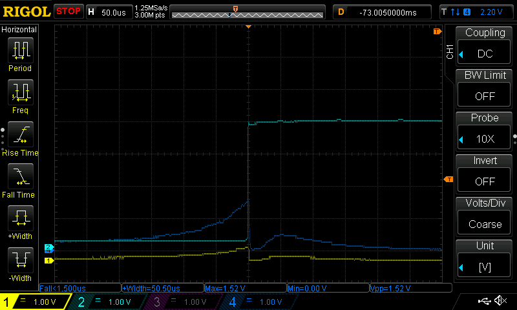This screenshot has height=310, width=517.
Task: Click the trigger edge slope icon
Action: click(x=456, y=12)
